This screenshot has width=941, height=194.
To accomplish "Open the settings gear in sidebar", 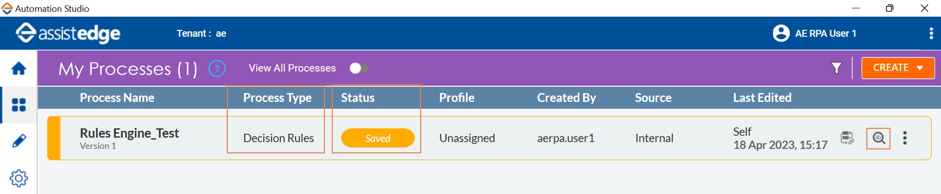I will point(19,178).
